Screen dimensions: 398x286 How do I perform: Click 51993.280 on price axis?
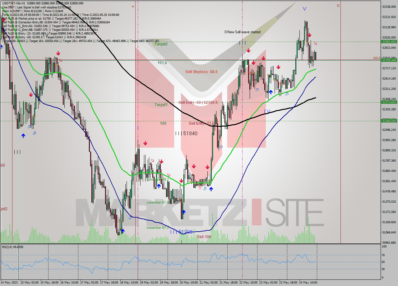389,140
